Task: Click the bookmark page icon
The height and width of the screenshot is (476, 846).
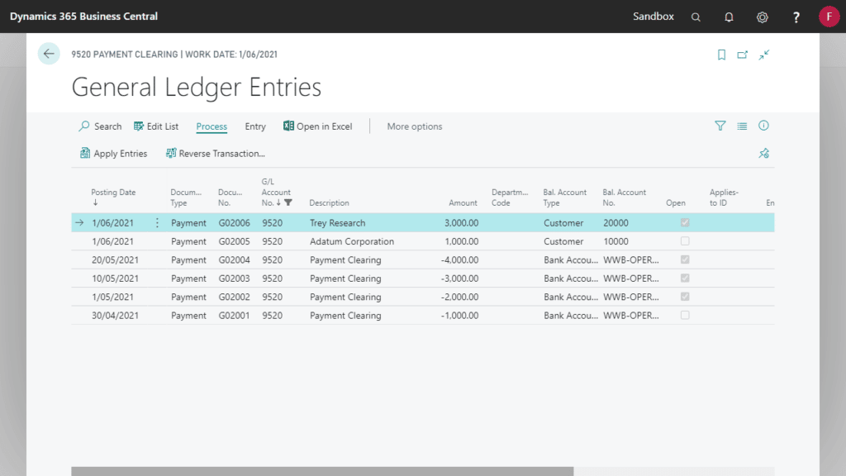Action: click(x=721, y=55)
